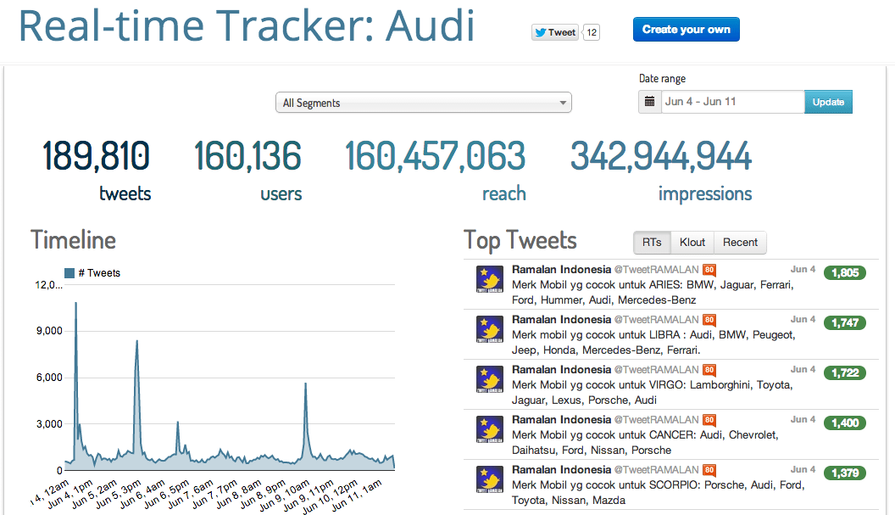Click avatar of the ARIES tweet
This screenshot has height=515, width=895.
[x=490, y=279]
